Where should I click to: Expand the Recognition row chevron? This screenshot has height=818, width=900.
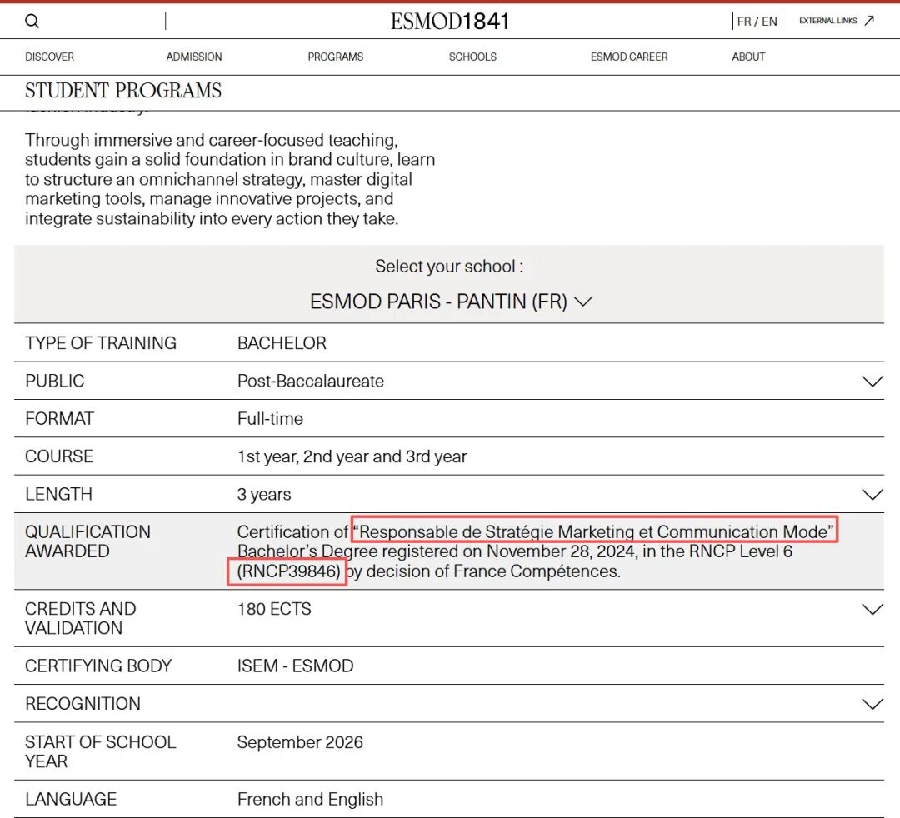(x=872, y=703)
